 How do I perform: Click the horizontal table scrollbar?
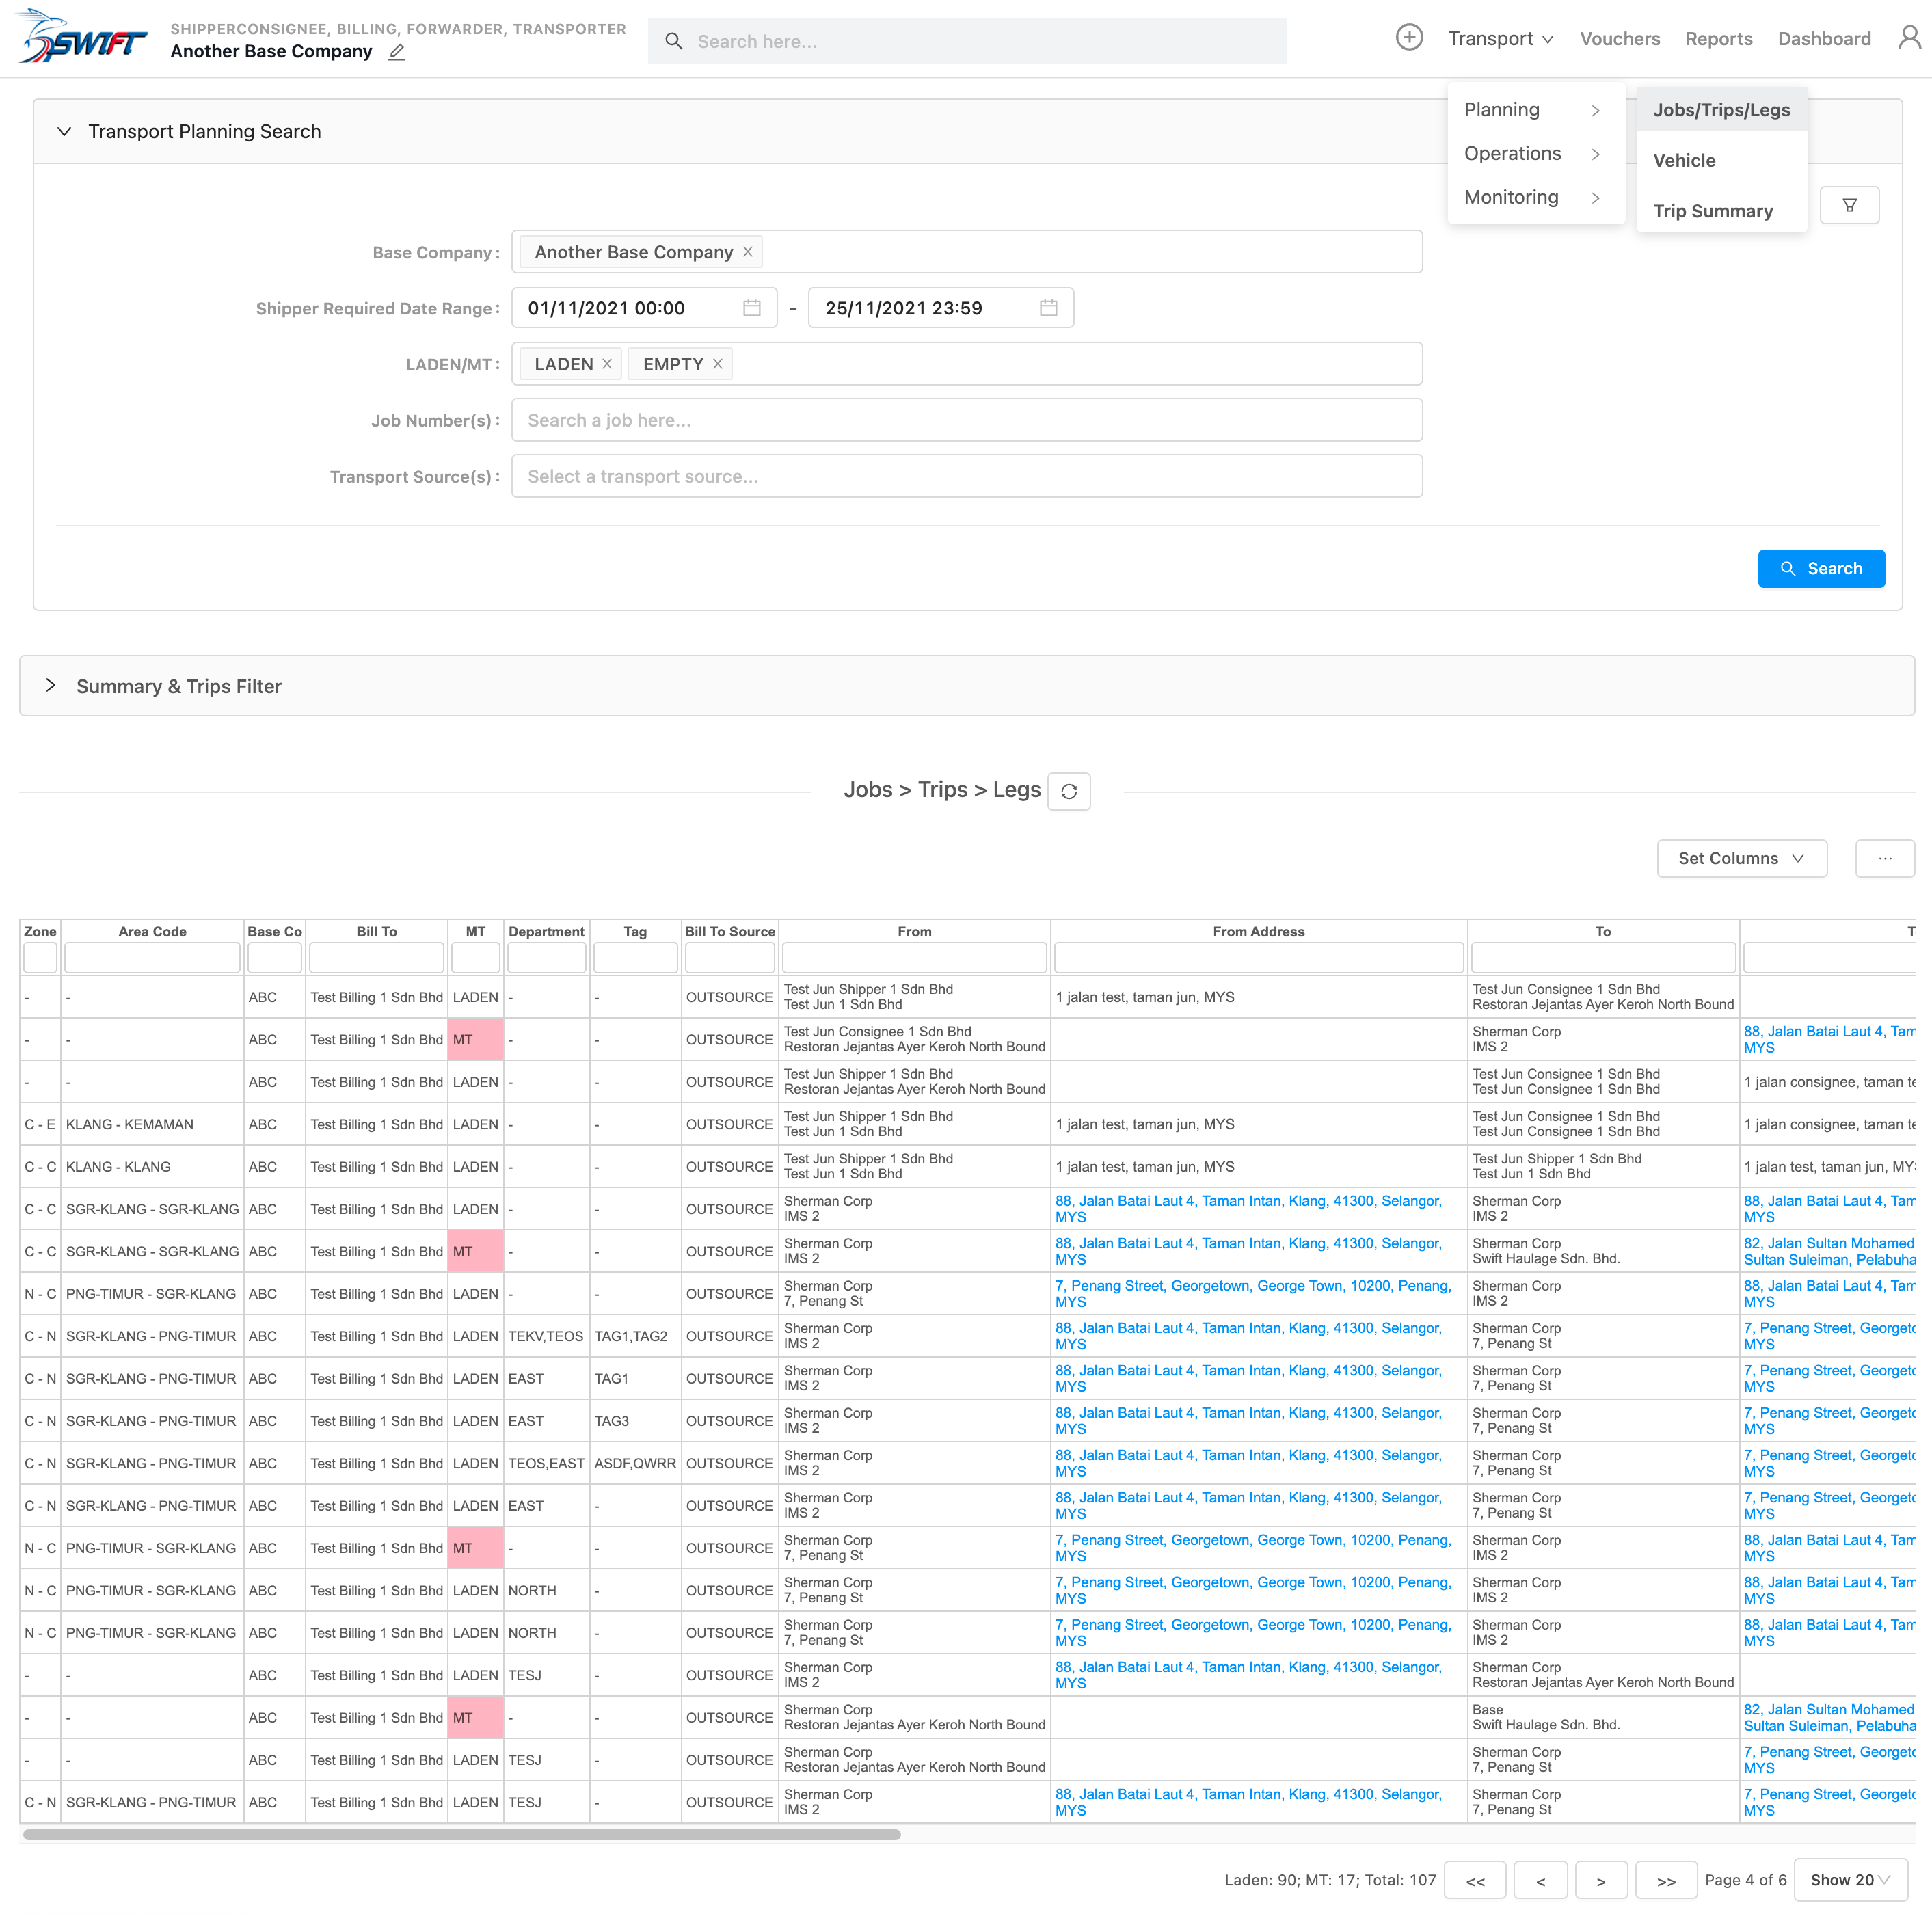tap(461, 1835)
